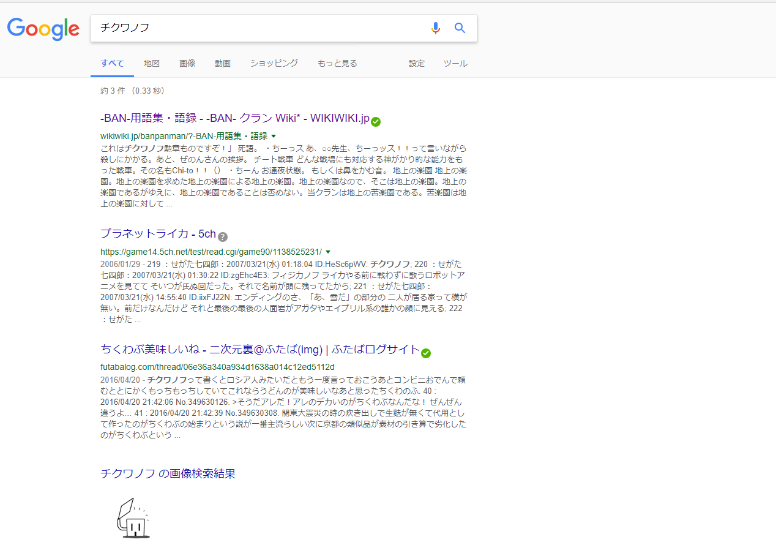Click the blue magnifier search button
Viewport: 776px width, 553px height.
460,28
